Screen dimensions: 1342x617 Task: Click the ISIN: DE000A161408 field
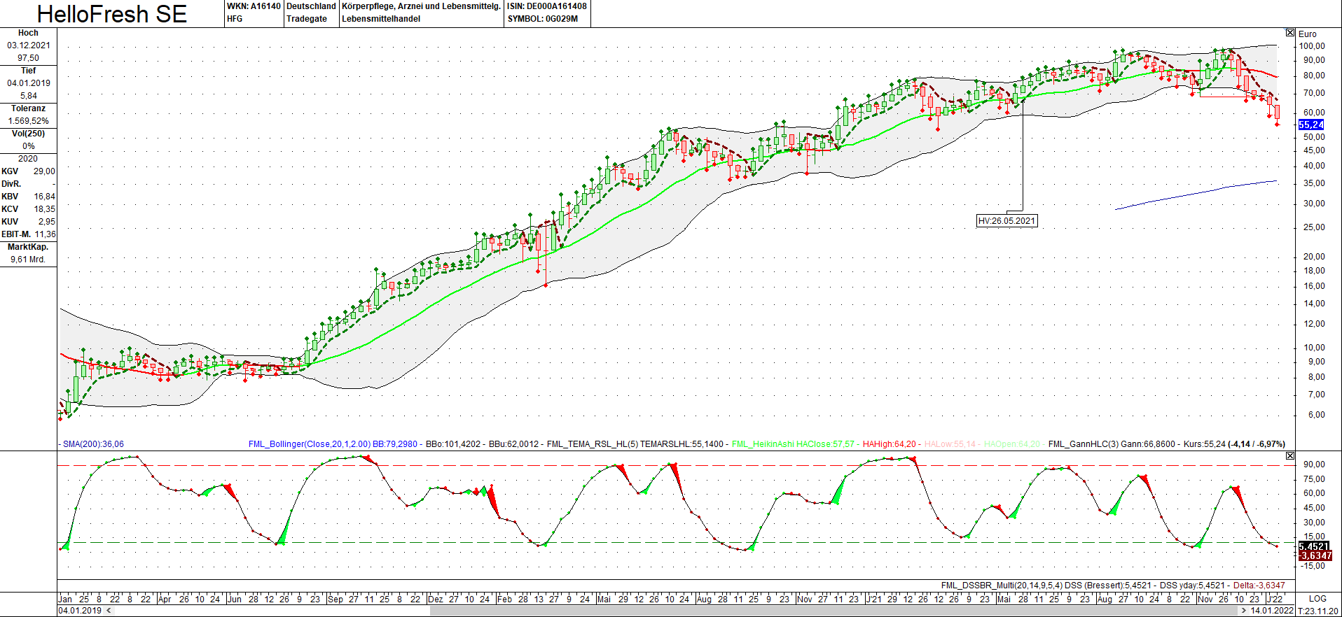click(547, 6)
